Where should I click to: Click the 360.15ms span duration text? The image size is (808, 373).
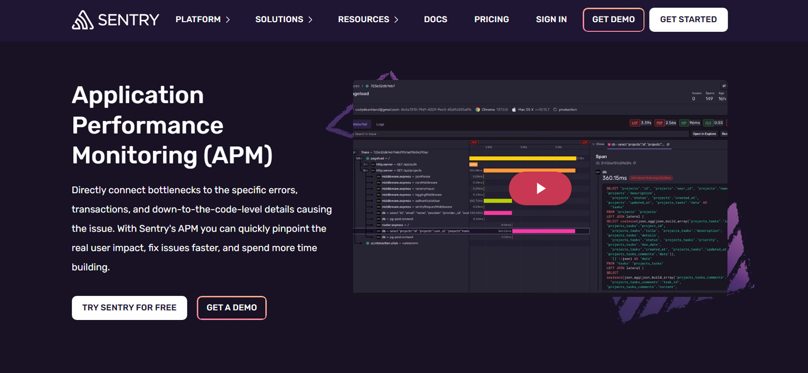click(614, 178)
